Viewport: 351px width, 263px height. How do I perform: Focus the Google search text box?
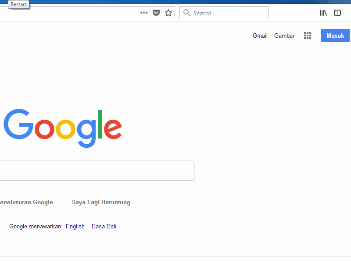pyautogui.click(x=97, y=171)
